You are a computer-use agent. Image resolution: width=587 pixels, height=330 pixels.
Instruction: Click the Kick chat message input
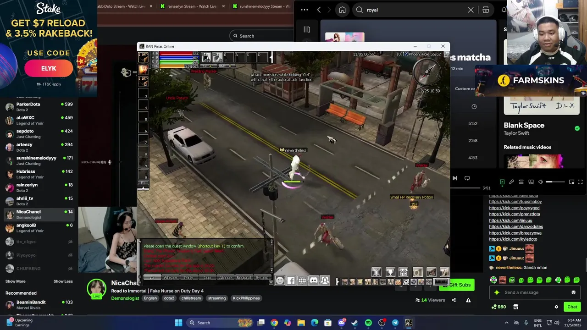(x=536, y=292)
